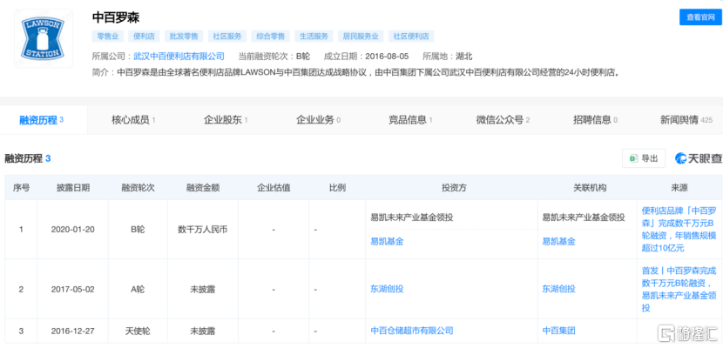Switch to the 微信公众号 tab
Screen dimensions: 723x348
tap(503, 120)
